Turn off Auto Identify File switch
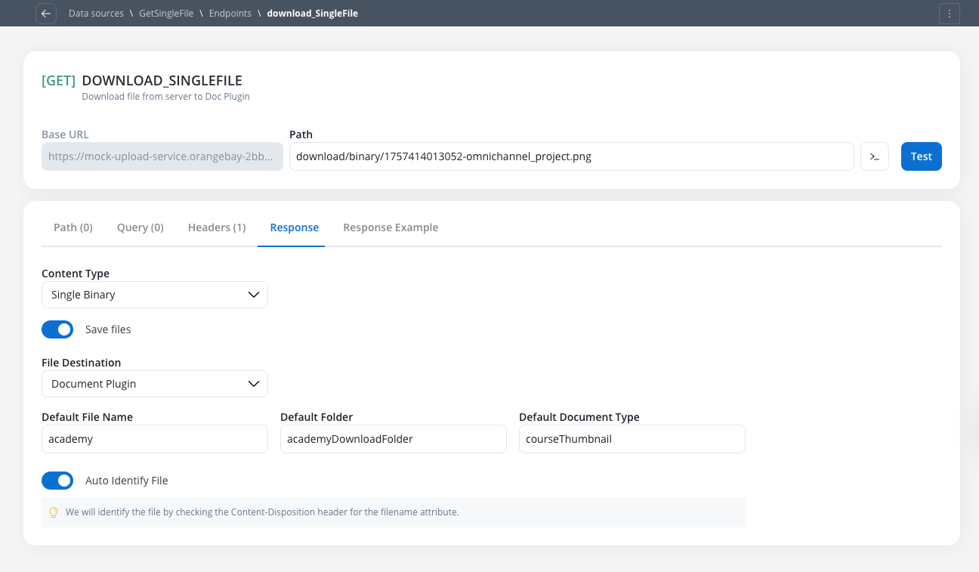Viewport: 979px width, 572px height. pyautogui.click(x=57, y=481)
